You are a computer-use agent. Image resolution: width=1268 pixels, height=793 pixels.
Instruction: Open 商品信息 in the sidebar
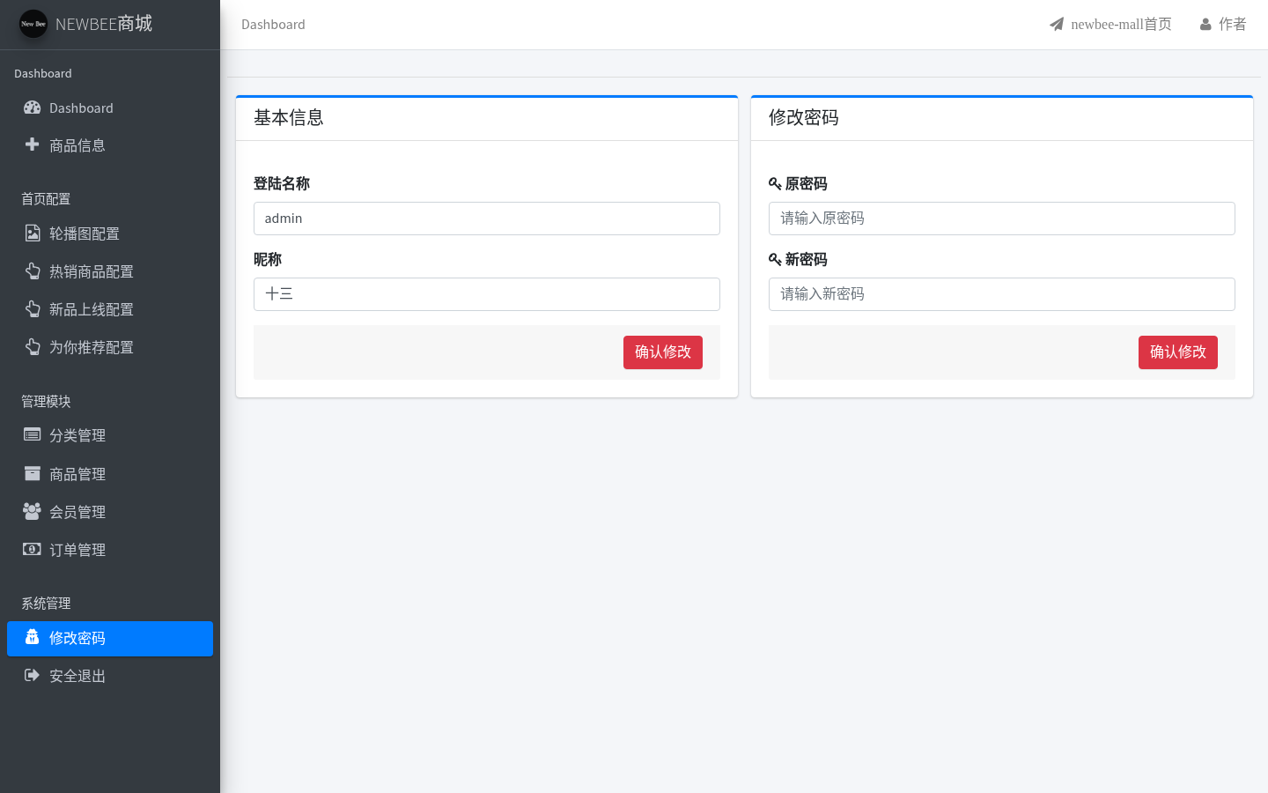(110, 145)
